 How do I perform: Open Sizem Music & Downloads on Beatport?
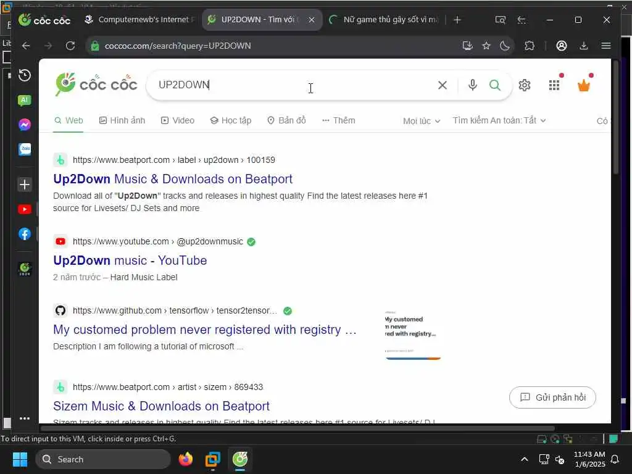[161, 406]
